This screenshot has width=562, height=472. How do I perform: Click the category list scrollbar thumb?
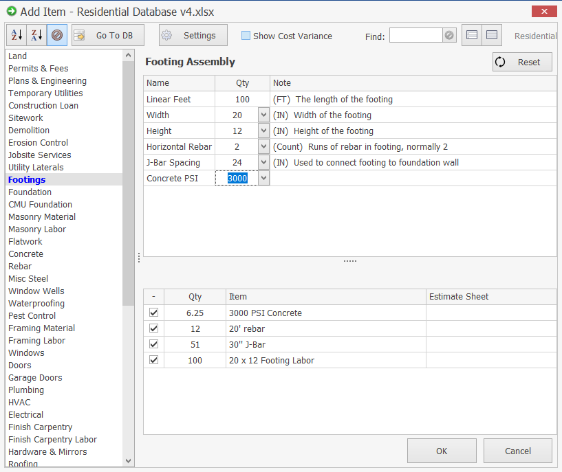point(128,183)
